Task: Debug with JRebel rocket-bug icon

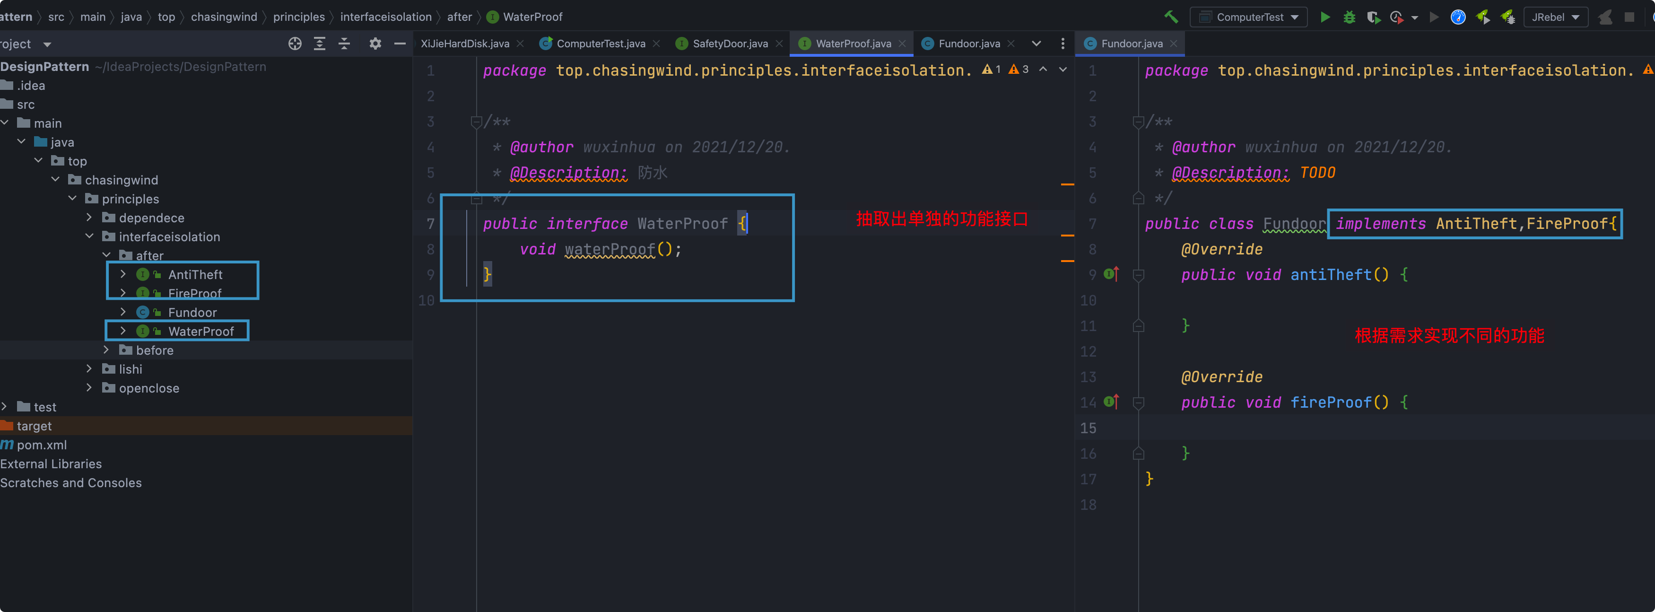Action: click(1507, 17)
